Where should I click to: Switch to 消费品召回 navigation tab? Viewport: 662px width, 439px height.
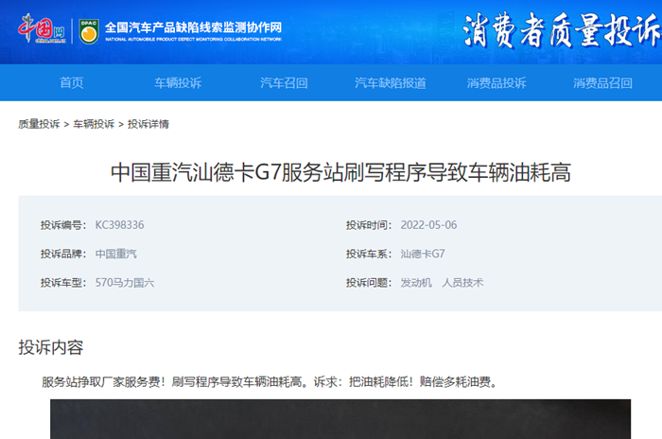[602, 83]
